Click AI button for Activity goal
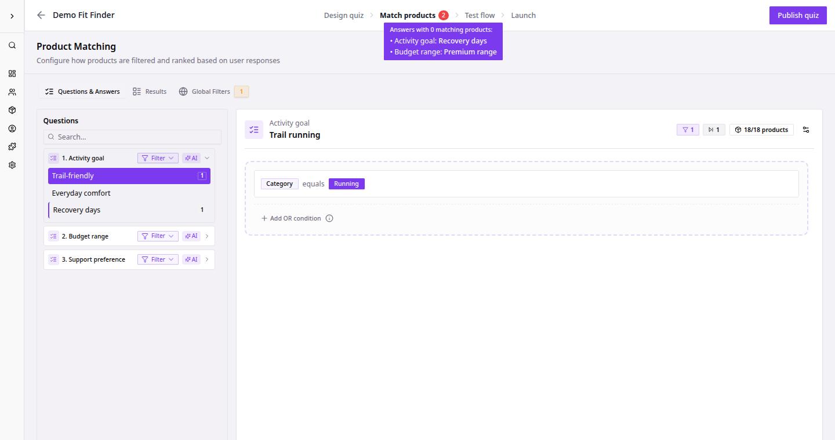The width and height of the screenshot is (835, 440). [x=191, y=158]
